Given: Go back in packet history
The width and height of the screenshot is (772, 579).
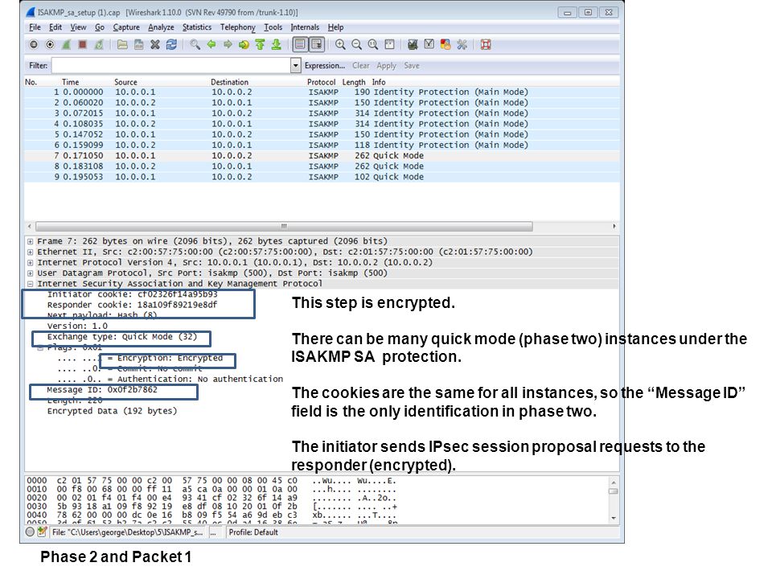Looking at the screenshot, I should [x=211, y=45].
